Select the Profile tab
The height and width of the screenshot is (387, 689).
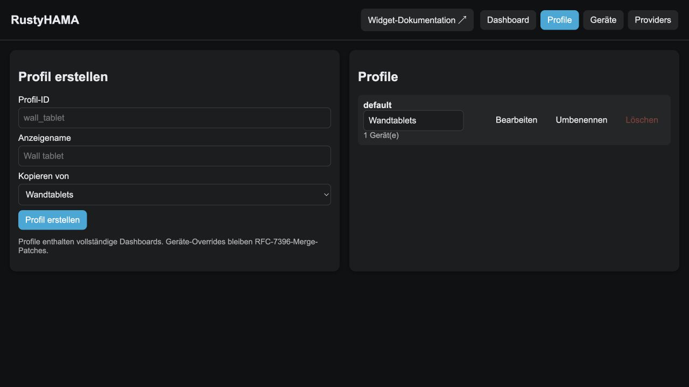coord(559,20)
